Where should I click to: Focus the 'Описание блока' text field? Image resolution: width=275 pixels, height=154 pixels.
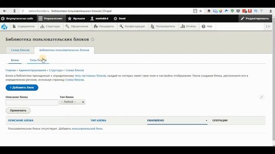tap(32, 103)
